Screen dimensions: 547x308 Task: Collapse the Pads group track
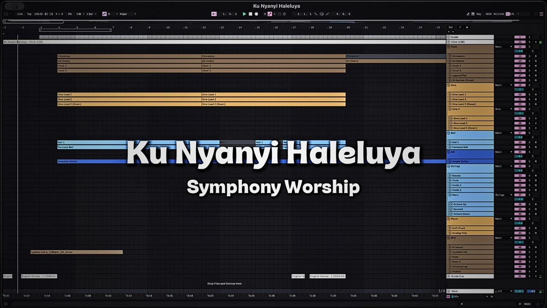(x=449, y=47)
